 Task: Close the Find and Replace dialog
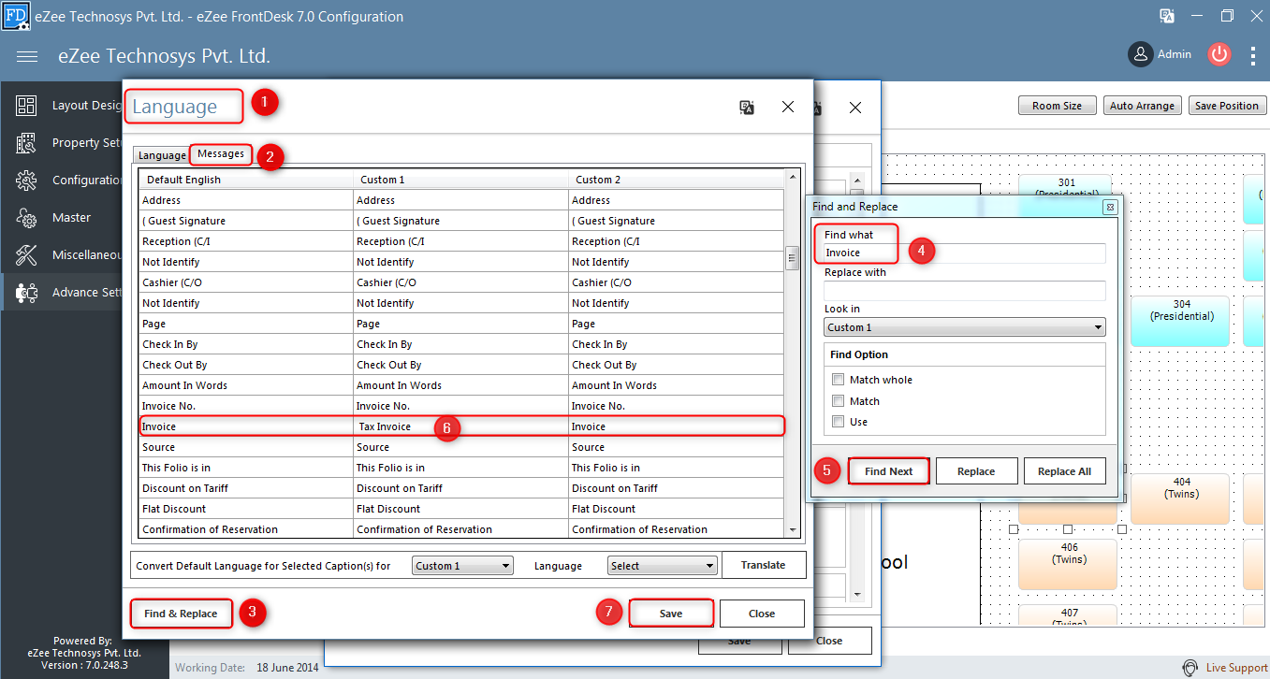coord(1110,207)
